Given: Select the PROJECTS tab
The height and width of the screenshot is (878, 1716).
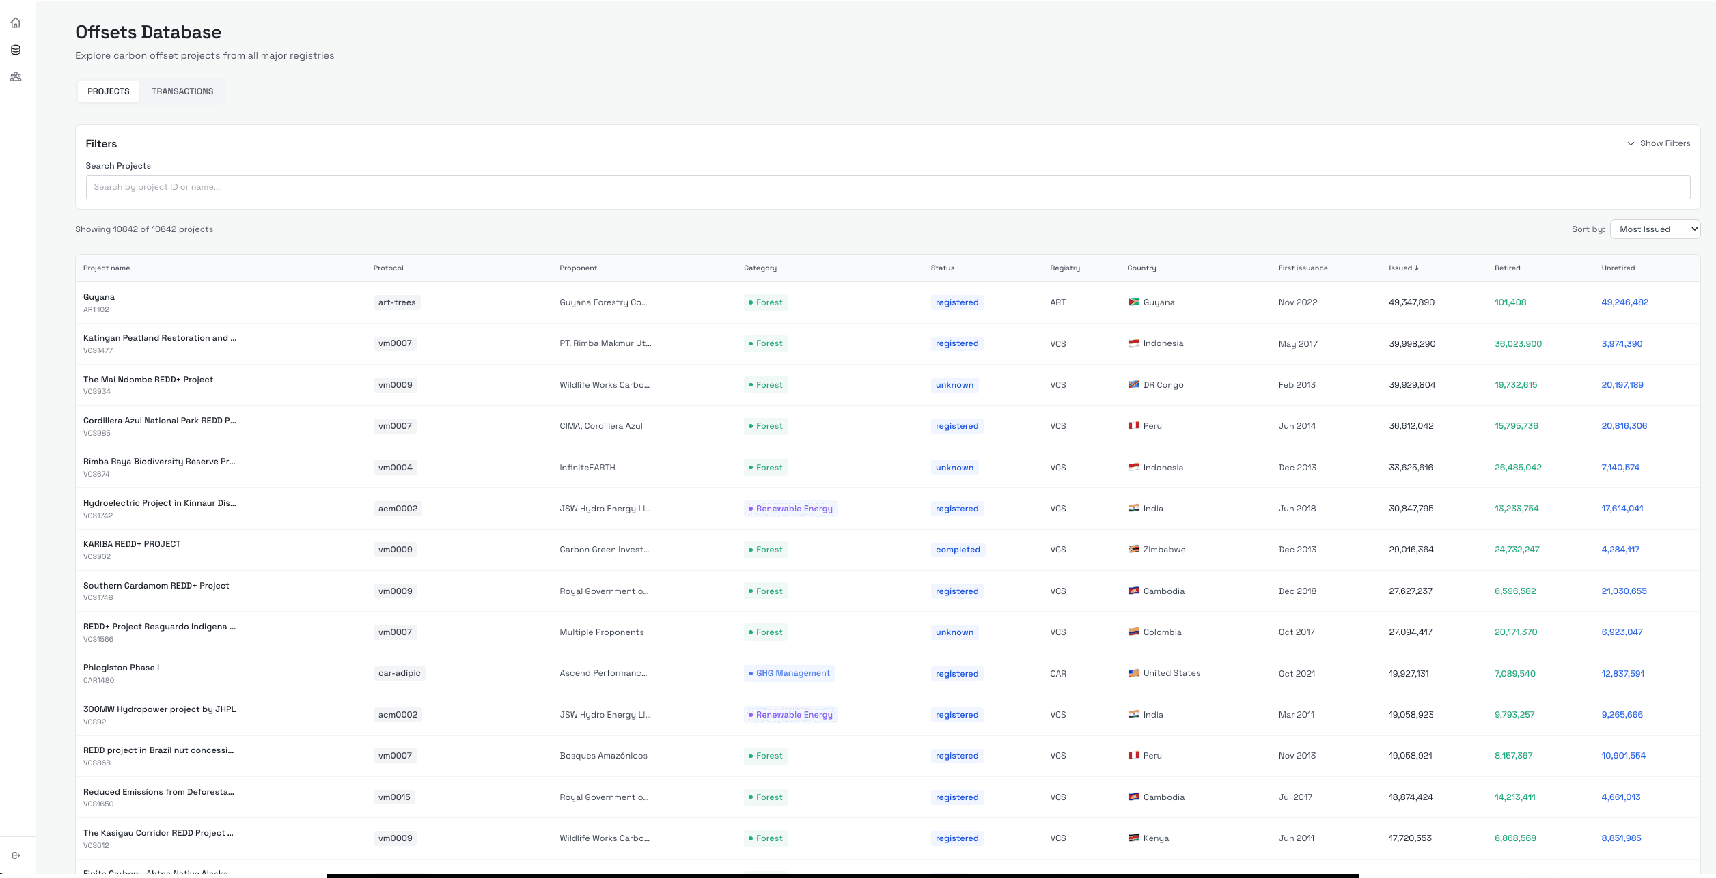Looking at the screenshot, I should click(x=108, y=91).
